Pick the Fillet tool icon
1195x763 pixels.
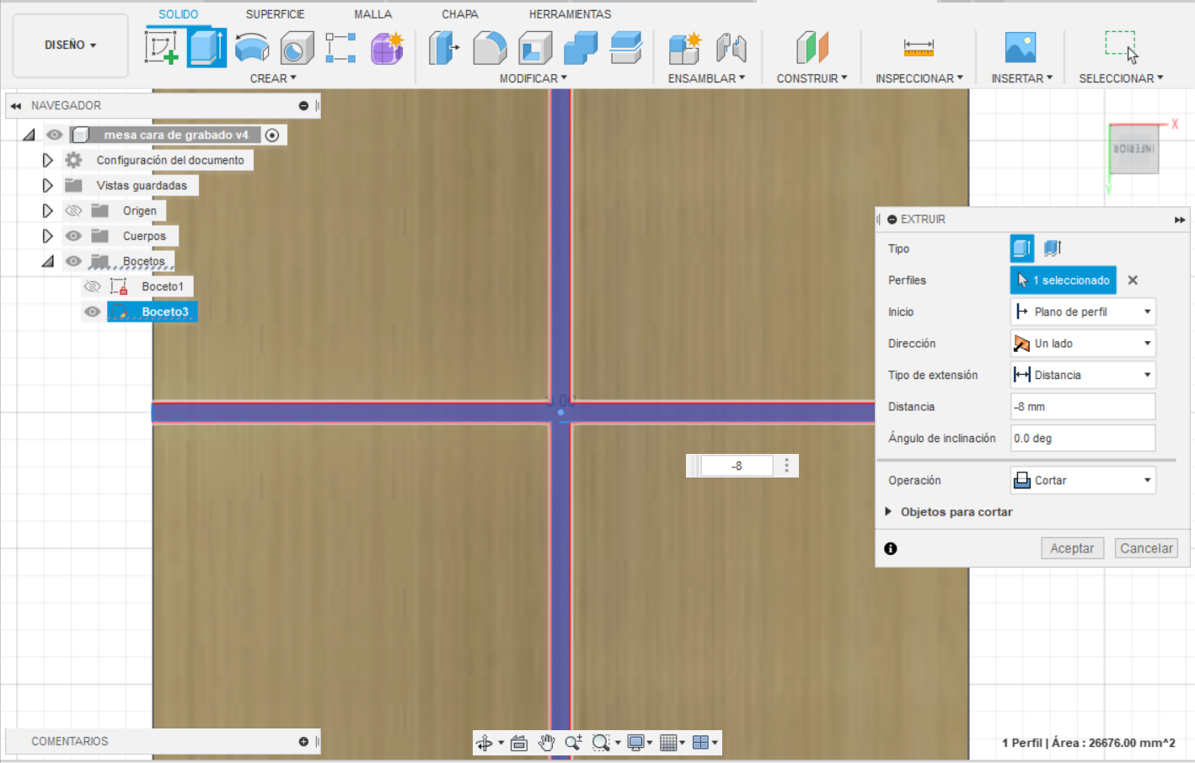coord(490,48)
